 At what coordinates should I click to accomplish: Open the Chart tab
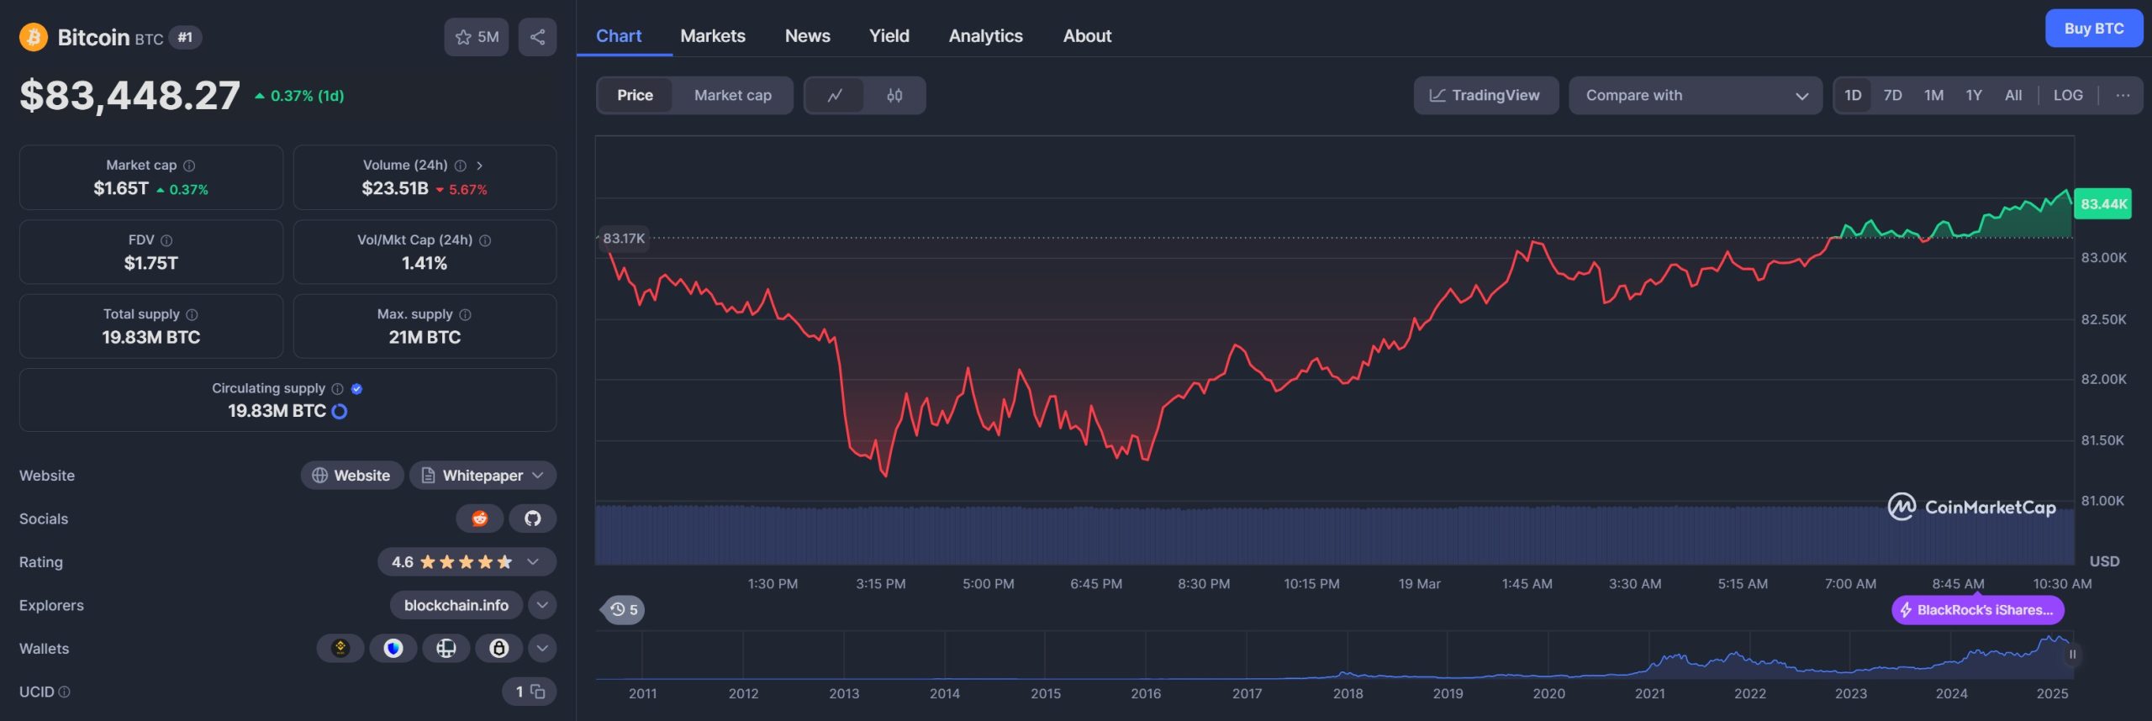[x=619, y=35]
